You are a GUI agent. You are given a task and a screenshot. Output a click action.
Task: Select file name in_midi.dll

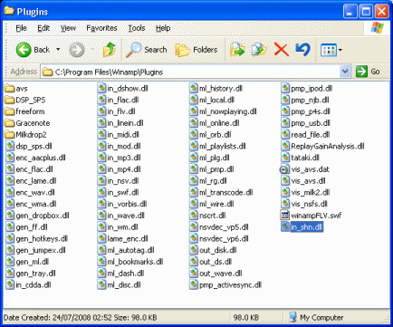(123, 135)
